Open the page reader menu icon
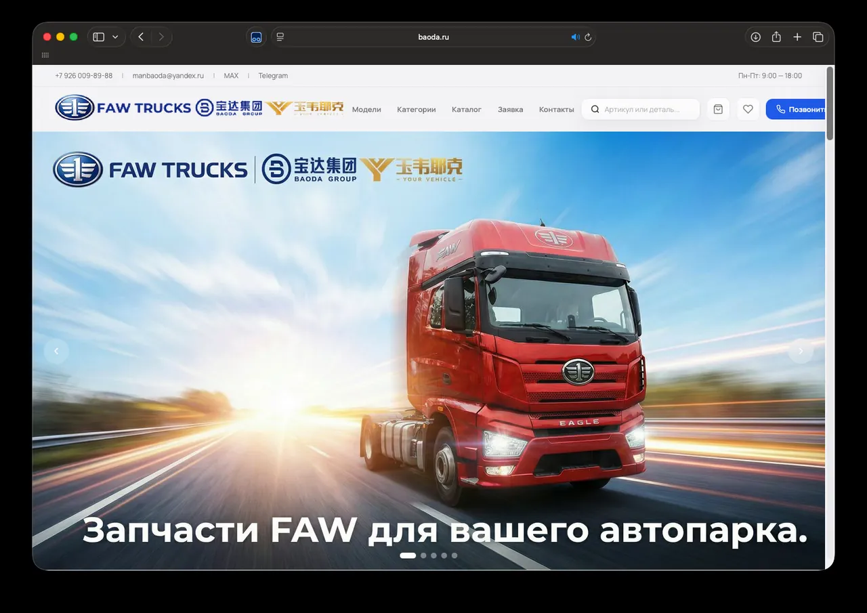 [280, 37]
